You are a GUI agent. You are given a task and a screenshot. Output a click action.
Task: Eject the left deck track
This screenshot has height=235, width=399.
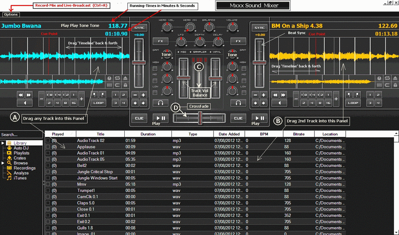pos(125,78)
